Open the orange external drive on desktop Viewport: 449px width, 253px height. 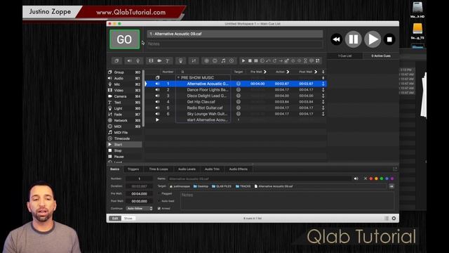(x=417, y=31)
